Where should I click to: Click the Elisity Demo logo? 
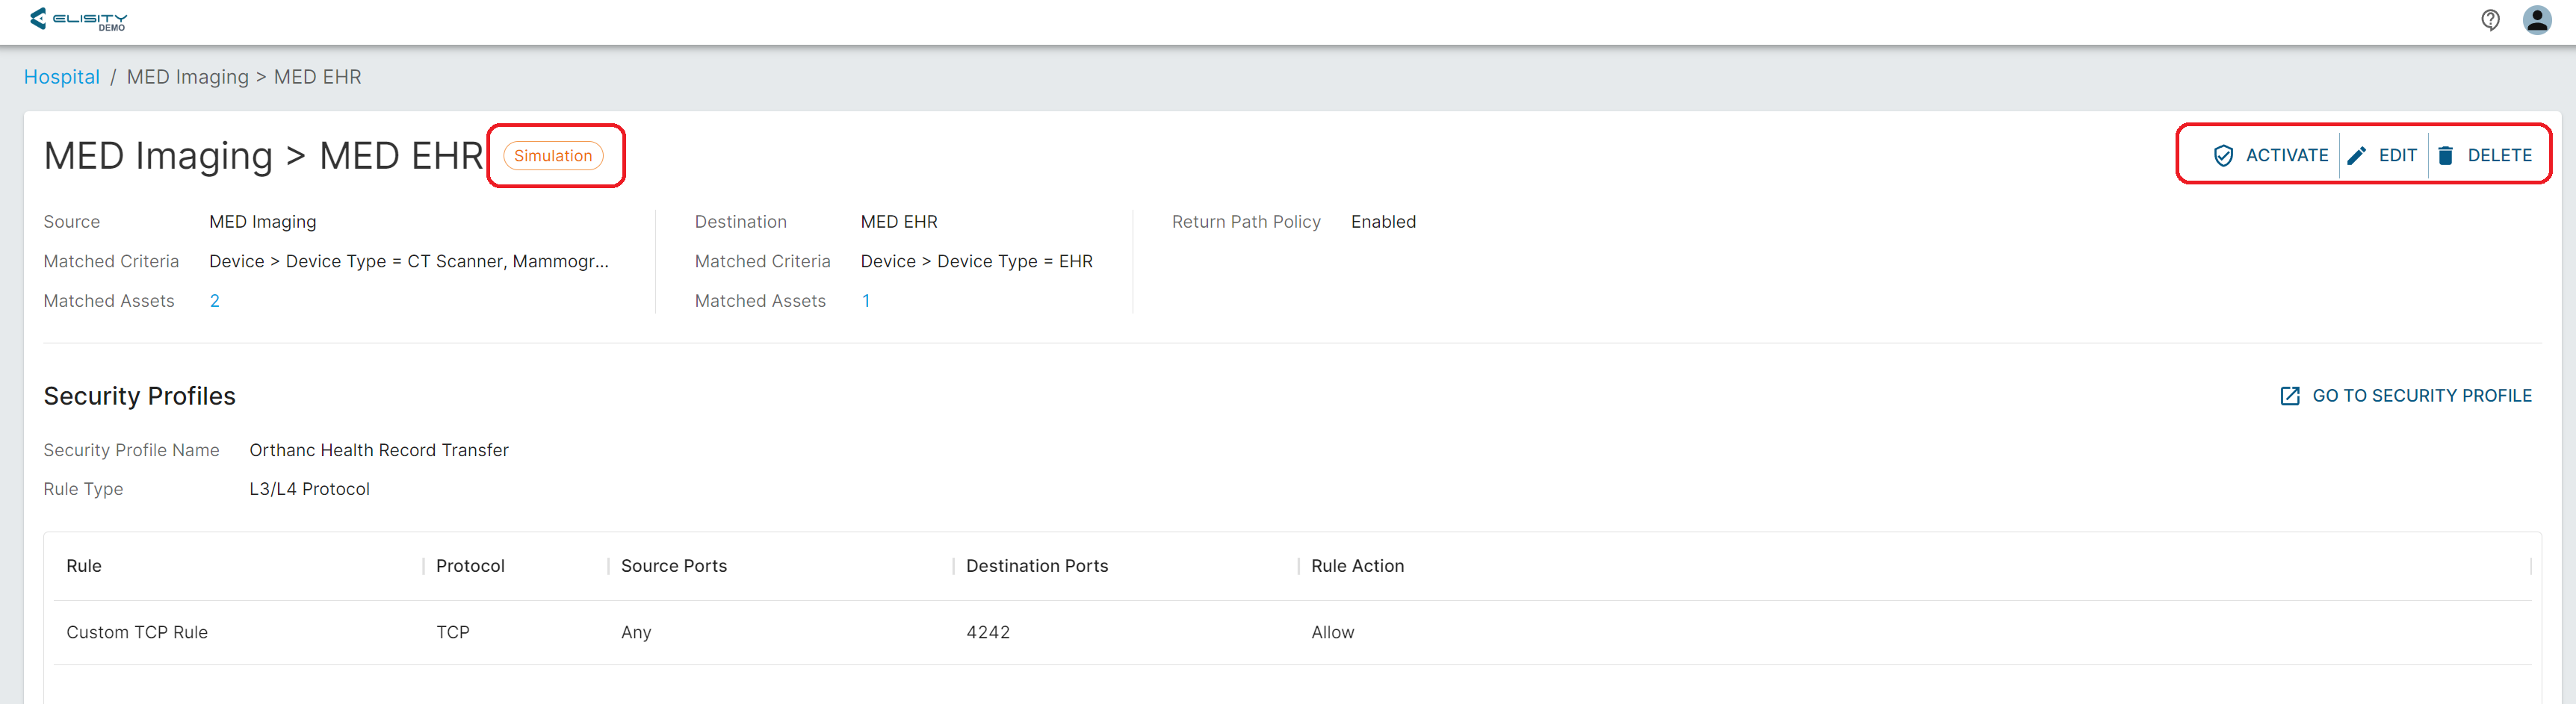(79, 19)
